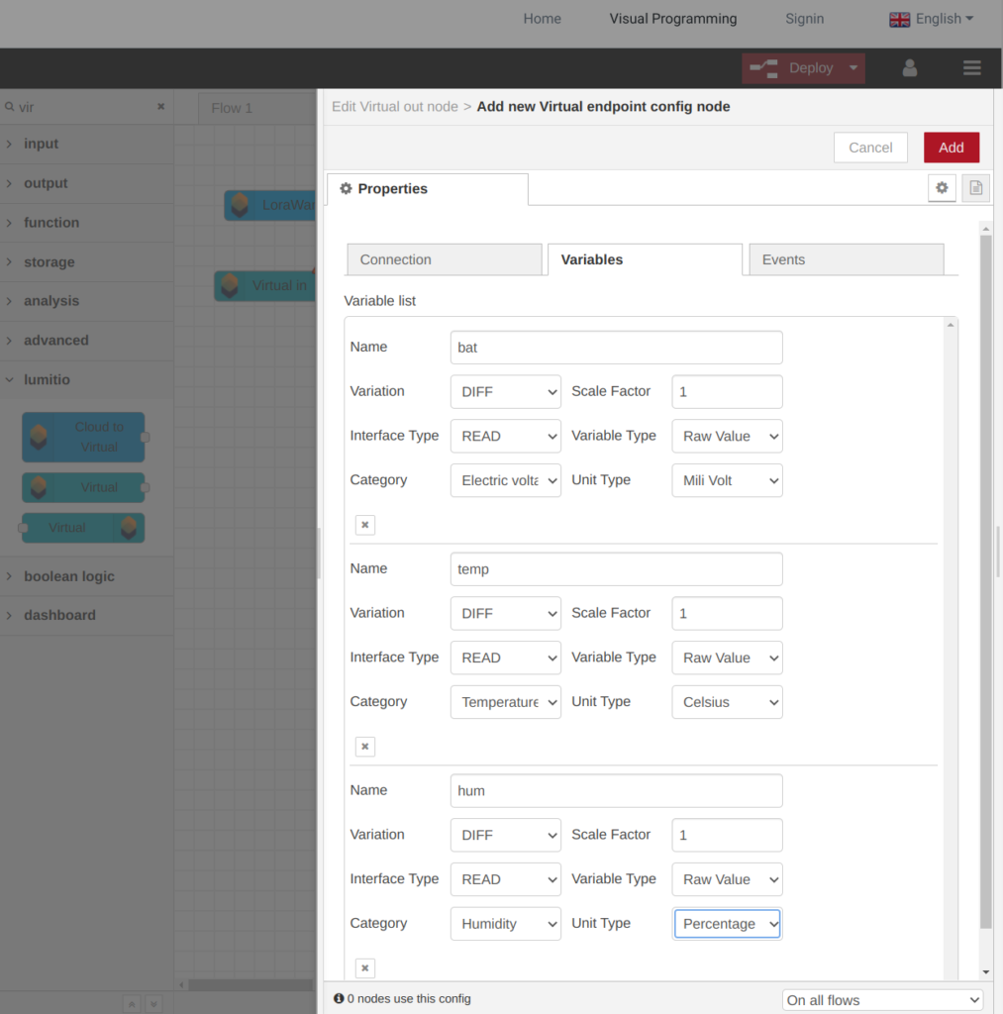Image resolution: width=1003 pixels, height=1014 pixels.
Task: Open the English language selector
Action: [x=932, y=19]
